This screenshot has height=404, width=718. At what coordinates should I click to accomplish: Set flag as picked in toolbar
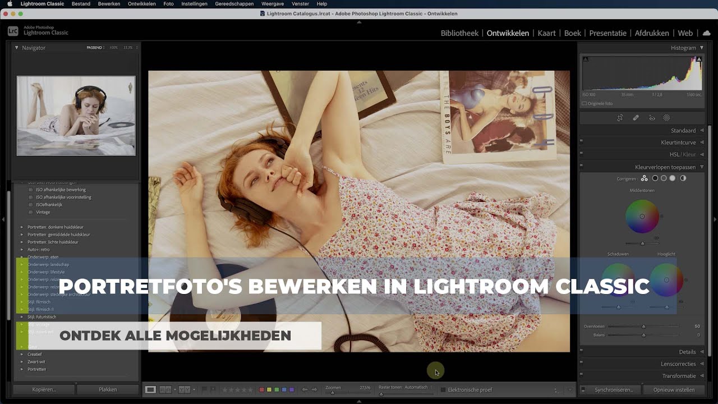(x=205, y=389)
